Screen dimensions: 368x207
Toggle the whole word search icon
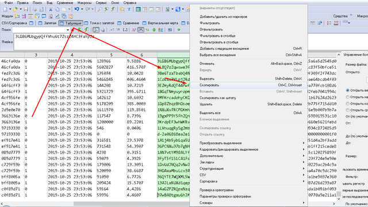pos(140,30)
